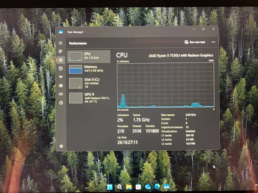This screenshot has height=193, width=258.
Task: Minimize the Task Manager window
Action: click(x=193, y=29)
